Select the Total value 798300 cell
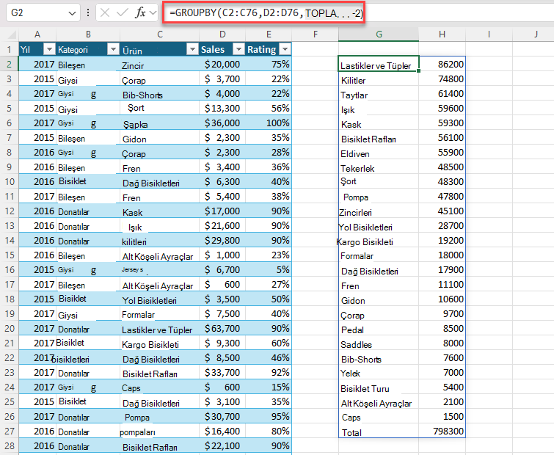The width and height of the screenshot is (554, 455). pos(442,431)
